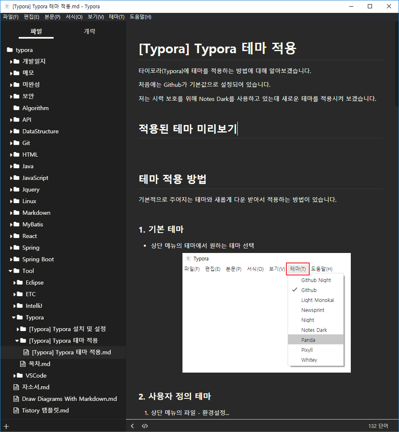Screen dimensions: 399x432
Task: Click the editor vertical scrollbar
Action: click(397, 64)
